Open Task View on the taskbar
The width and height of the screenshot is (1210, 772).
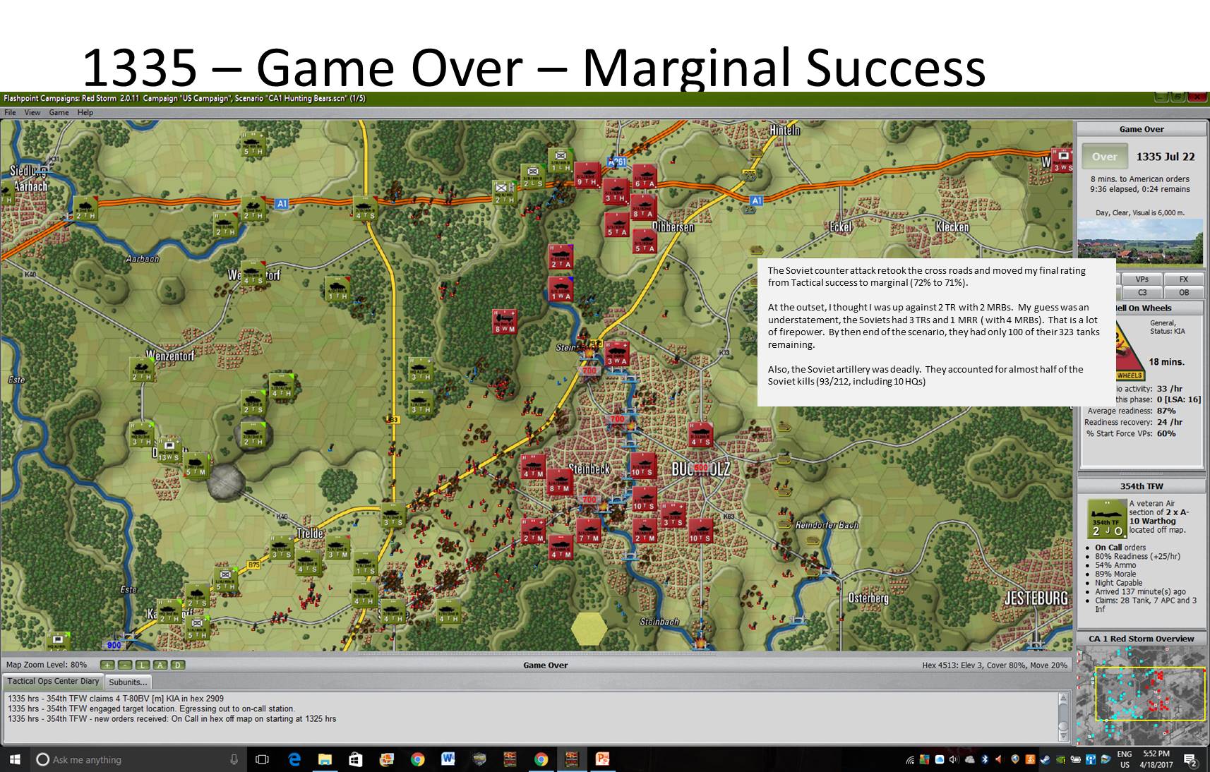click(262, 759)
